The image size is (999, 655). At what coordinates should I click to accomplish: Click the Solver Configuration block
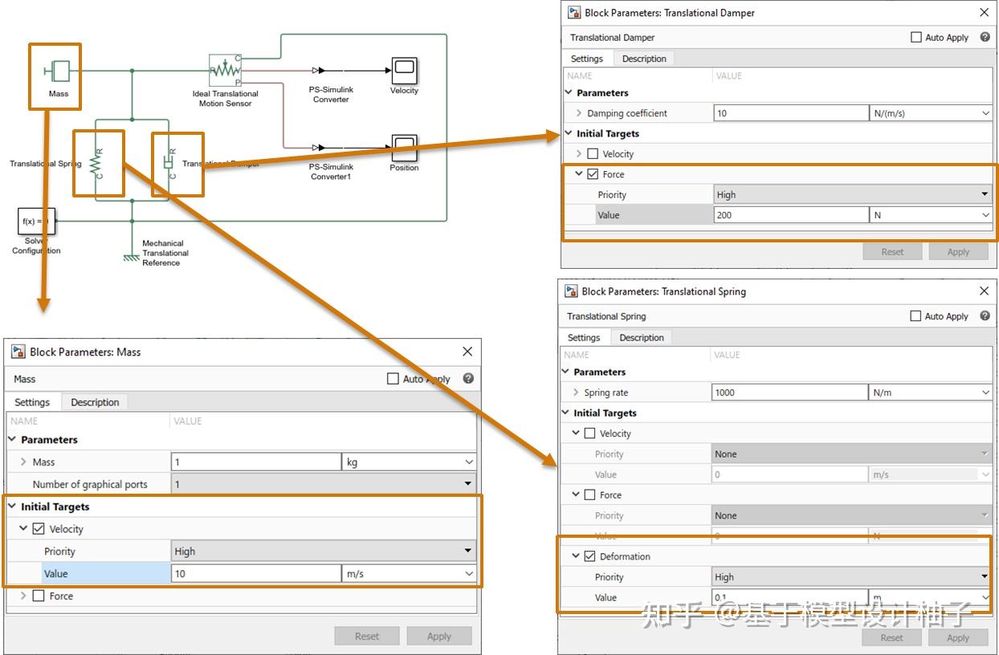35,221
